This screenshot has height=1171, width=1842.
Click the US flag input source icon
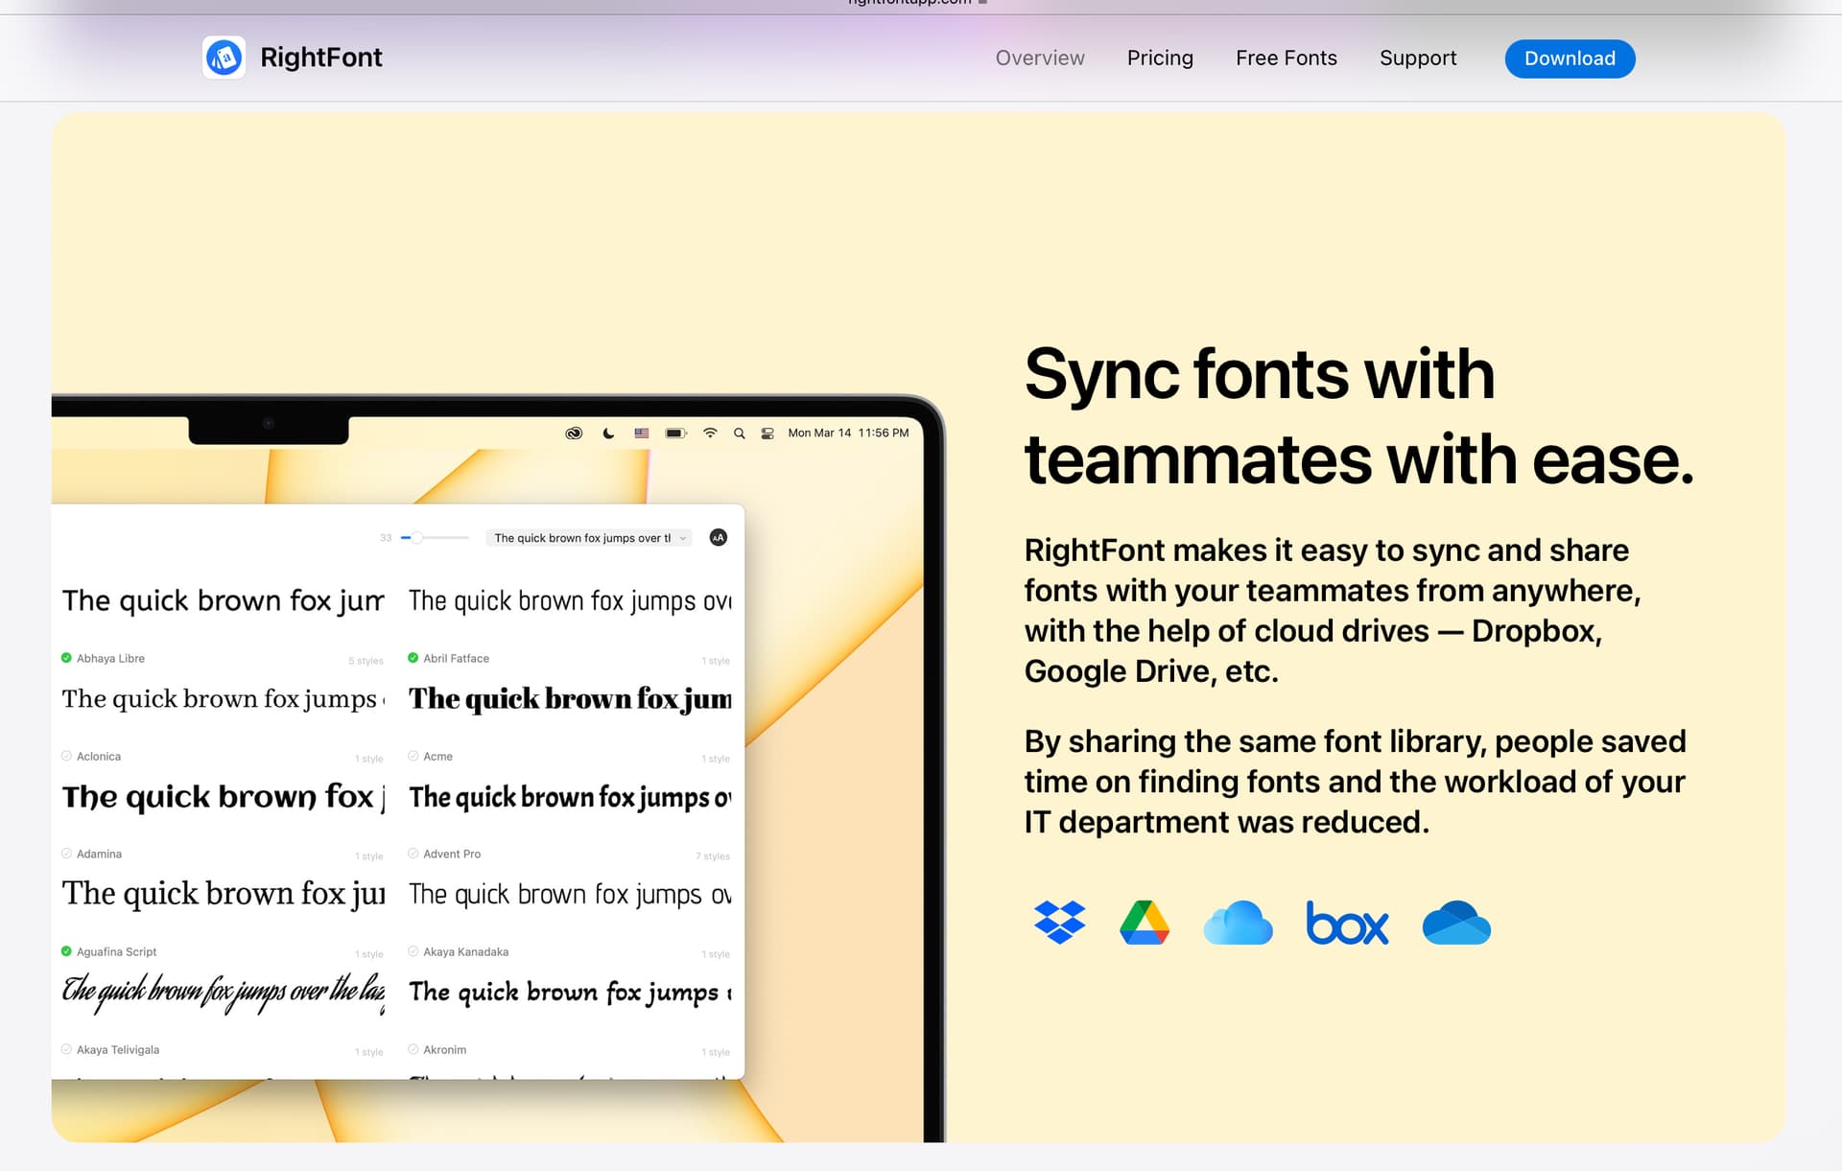tap(642, 433)
